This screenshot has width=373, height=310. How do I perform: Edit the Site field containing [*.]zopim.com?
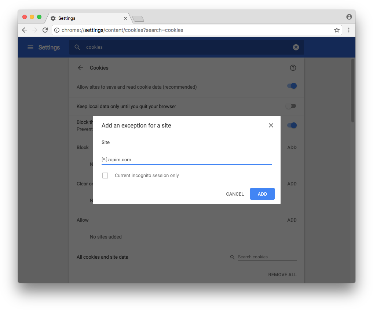click(186, 159)
